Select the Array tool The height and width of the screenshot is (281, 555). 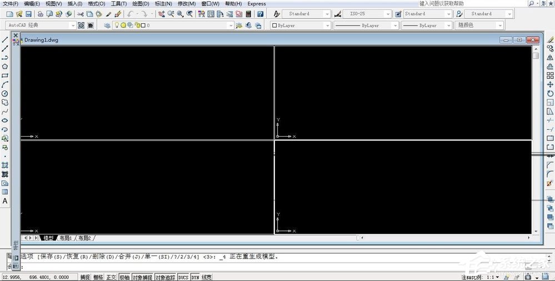coord(550,76)
